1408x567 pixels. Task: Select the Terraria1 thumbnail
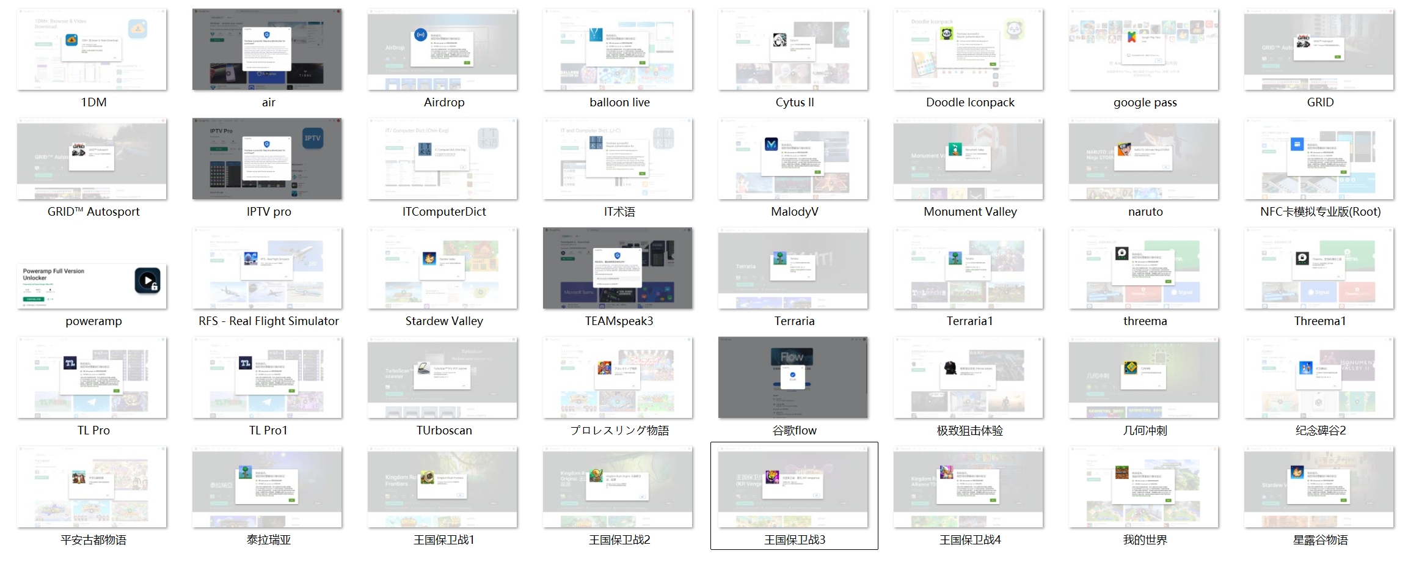click(x=968, y=268)
